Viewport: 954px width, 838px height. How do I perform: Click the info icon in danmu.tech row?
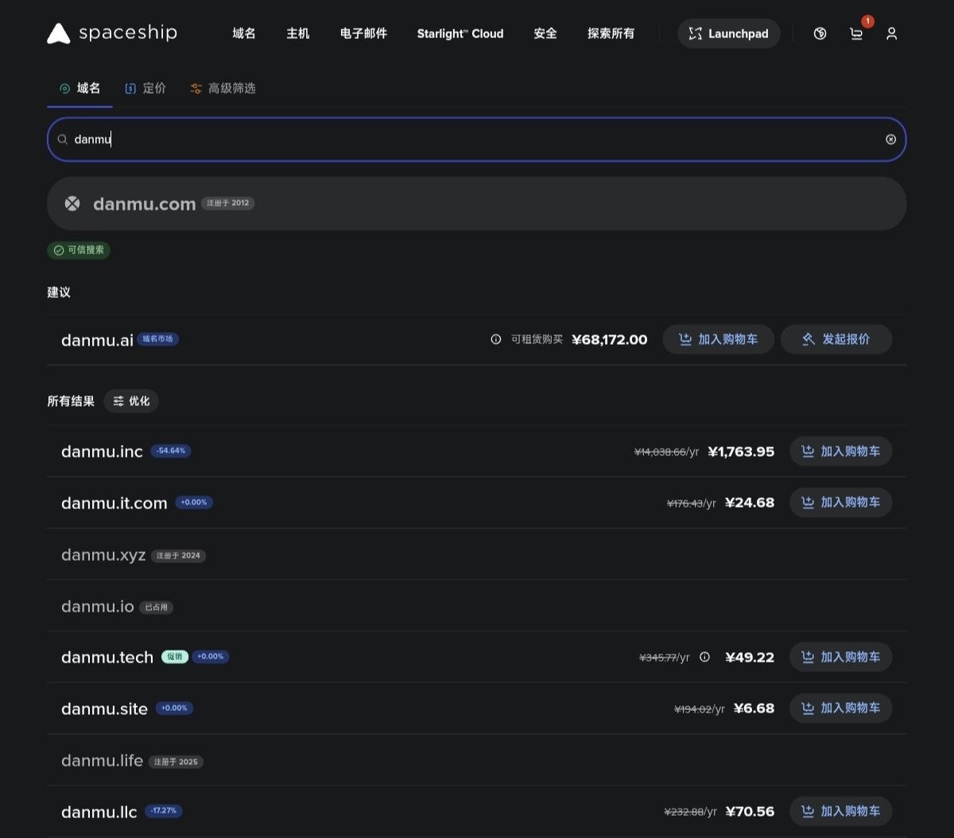(x=704, y=657)
